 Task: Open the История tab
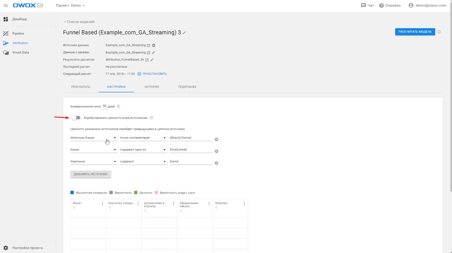click(152, 87)
